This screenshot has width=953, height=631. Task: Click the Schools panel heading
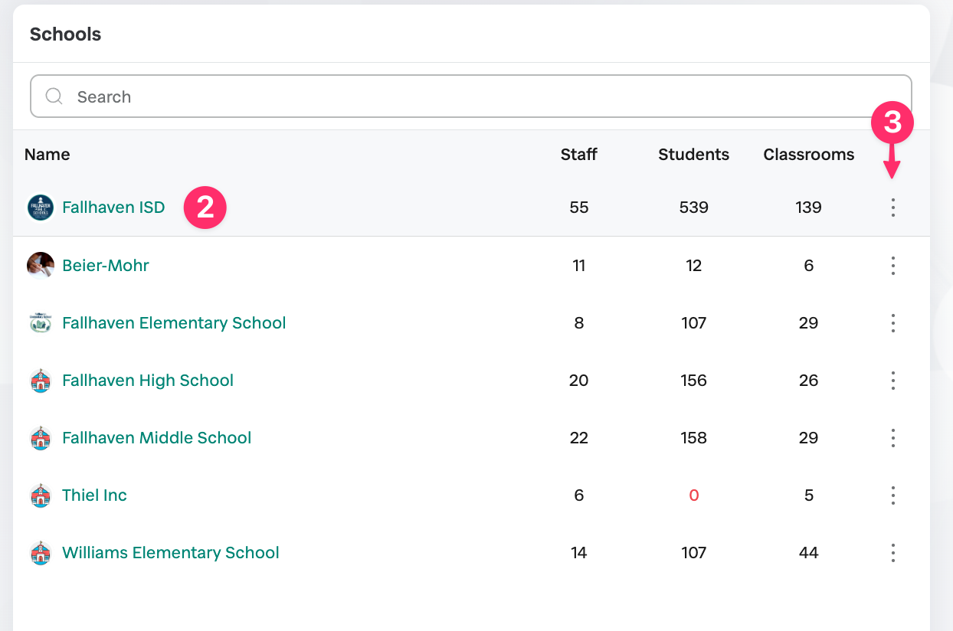point(65,34)
